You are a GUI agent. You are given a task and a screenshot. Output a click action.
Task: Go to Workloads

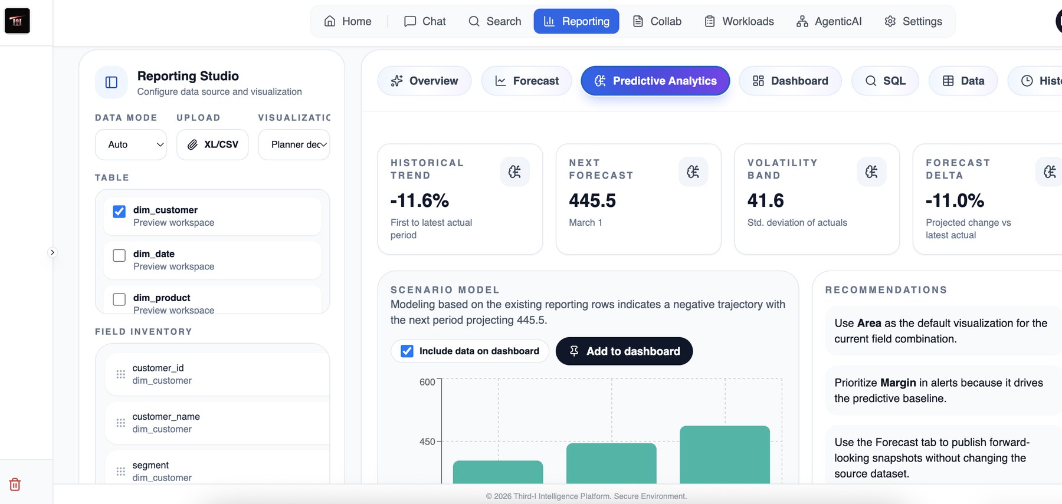click(739, 21)
